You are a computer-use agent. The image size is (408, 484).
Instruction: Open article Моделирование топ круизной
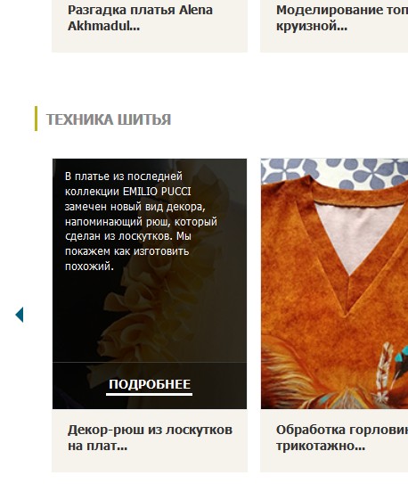[x=342, y=18]
